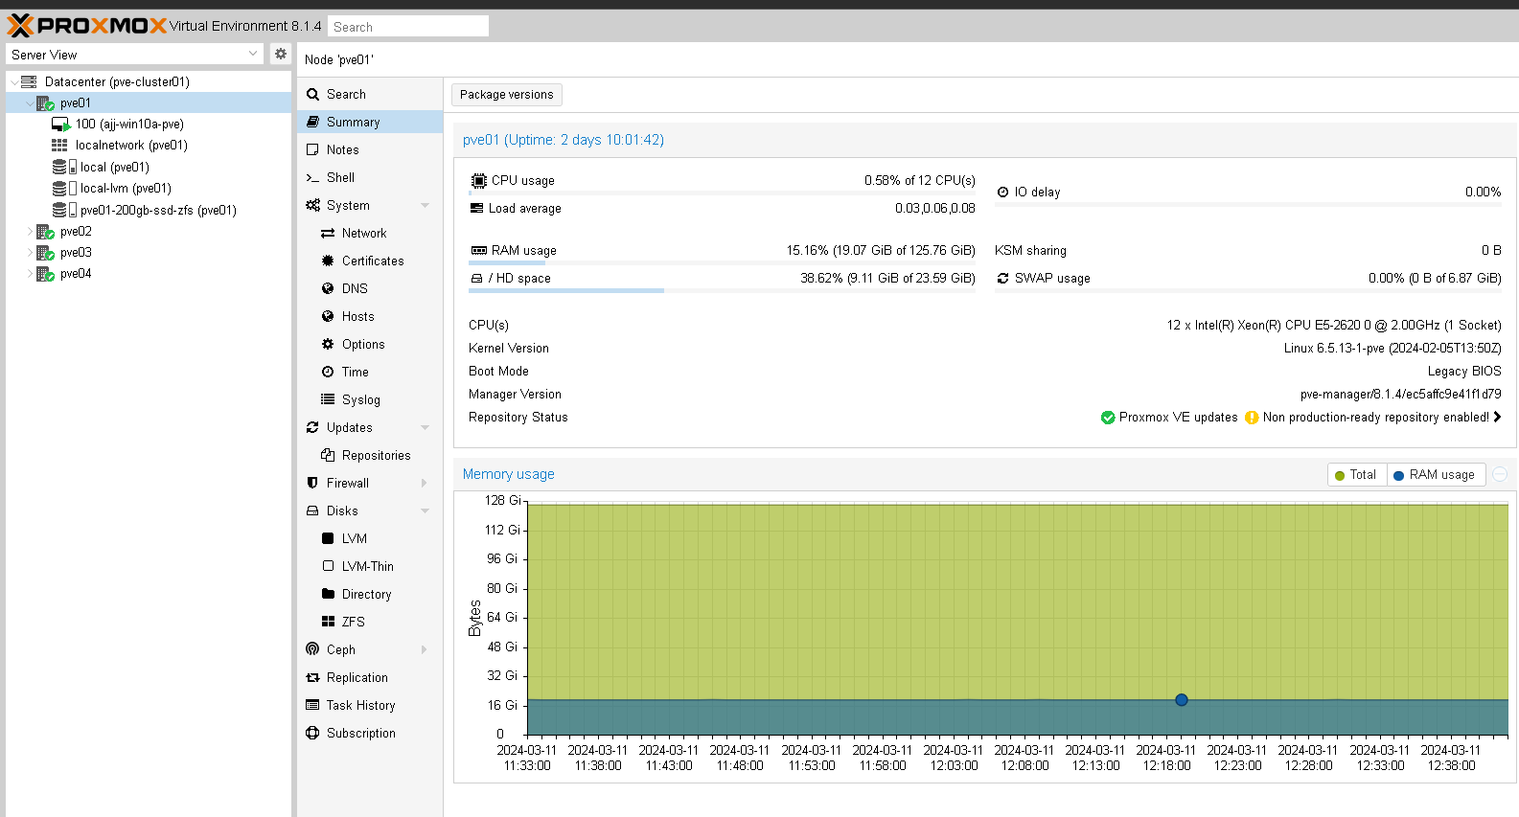Click the Package versions button
The height and width of the screenshot is (817, 1519).
point(506,94)
